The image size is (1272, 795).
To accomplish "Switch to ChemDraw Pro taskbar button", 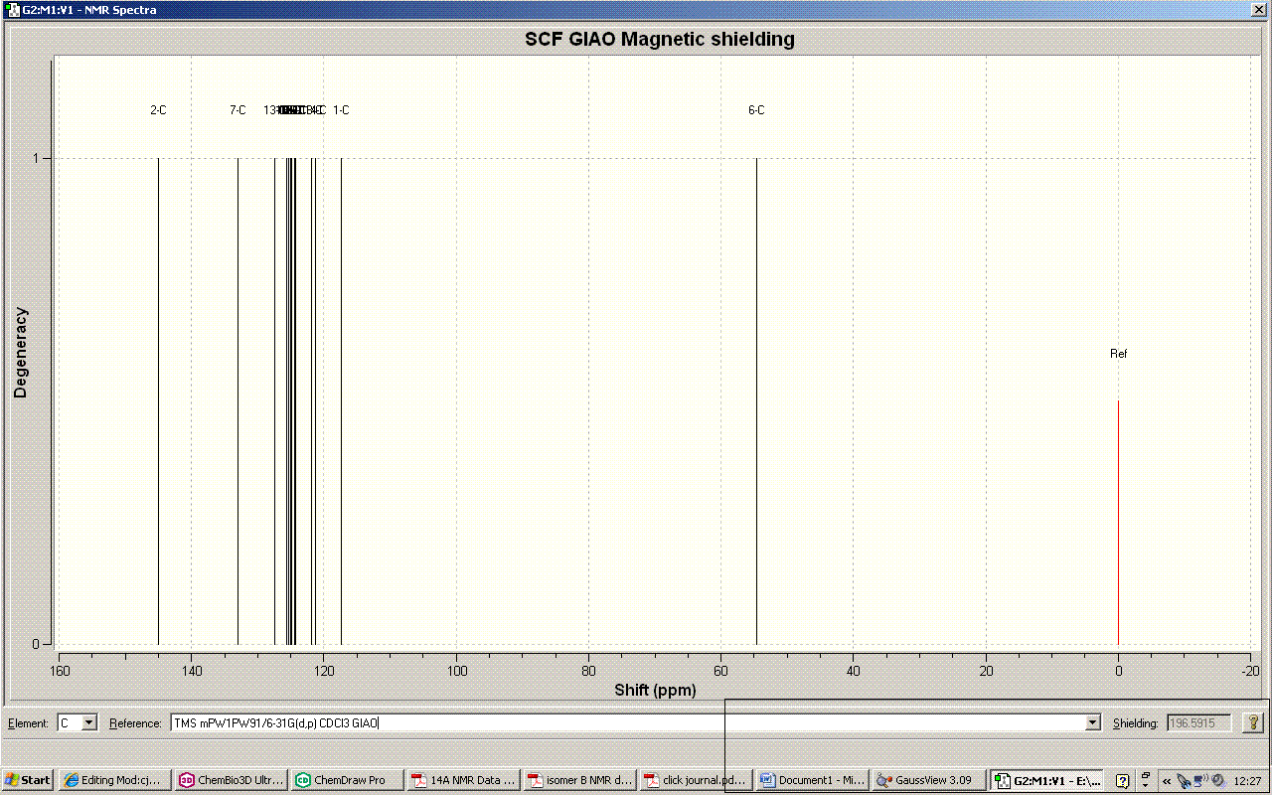I will click(348, 780).
